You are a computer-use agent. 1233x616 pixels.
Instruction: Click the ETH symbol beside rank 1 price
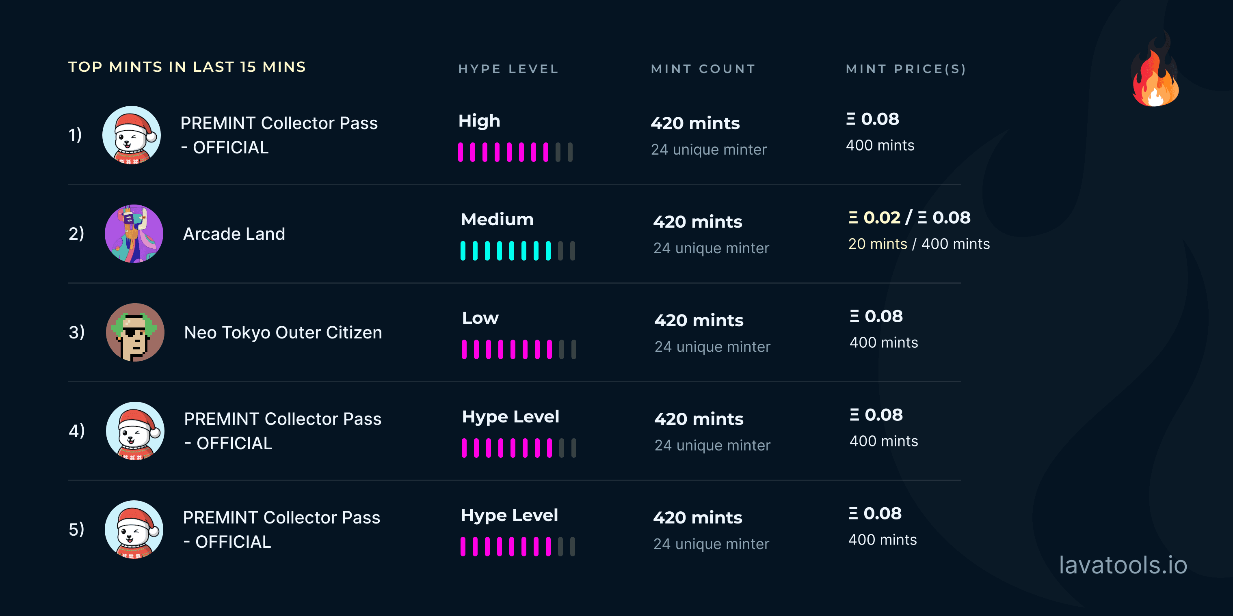pyautogui.click(x=850, y=119)
